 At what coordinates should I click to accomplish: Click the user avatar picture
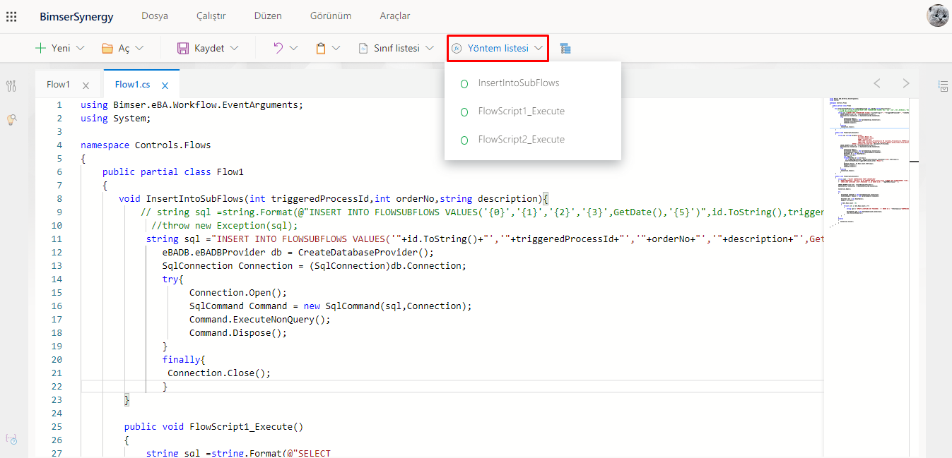937,16
